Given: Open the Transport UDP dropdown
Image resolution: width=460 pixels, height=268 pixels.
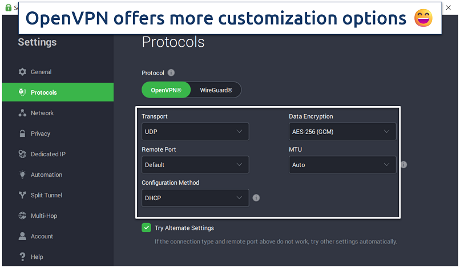Looking at the screenshot, I should point(195,132).
